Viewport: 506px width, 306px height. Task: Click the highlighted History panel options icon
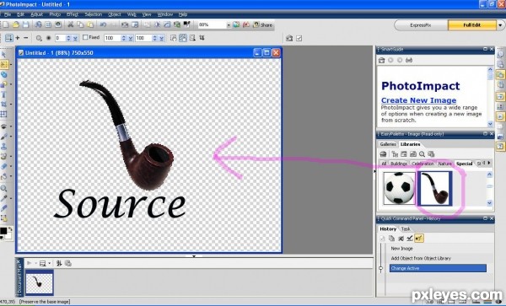[419, 239]
